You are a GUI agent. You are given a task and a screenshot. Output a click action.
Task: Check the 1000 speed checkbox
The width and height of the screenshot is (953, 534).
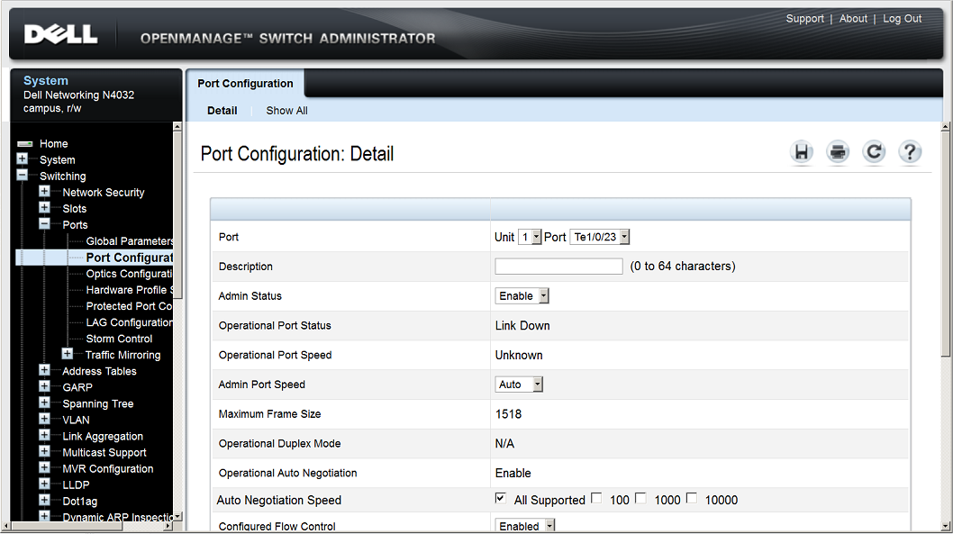pos(640,497)
